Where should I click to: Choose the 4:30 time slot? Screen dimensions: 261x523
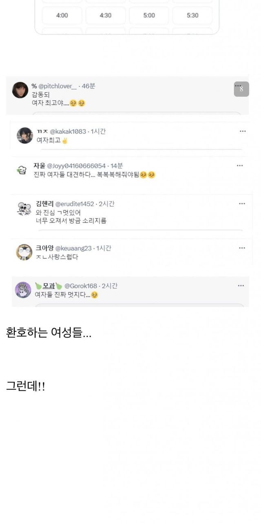105,16
